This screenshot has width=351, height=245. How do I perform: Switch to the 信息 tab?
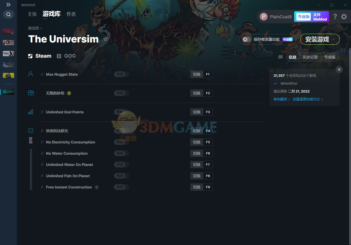point(292,57)
